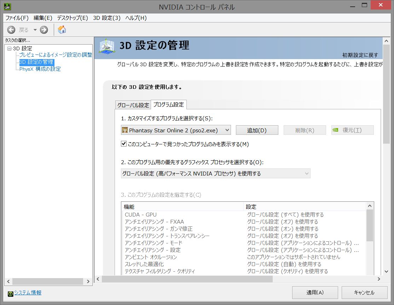Select the スレッドした最適化 row

point(243,264)
